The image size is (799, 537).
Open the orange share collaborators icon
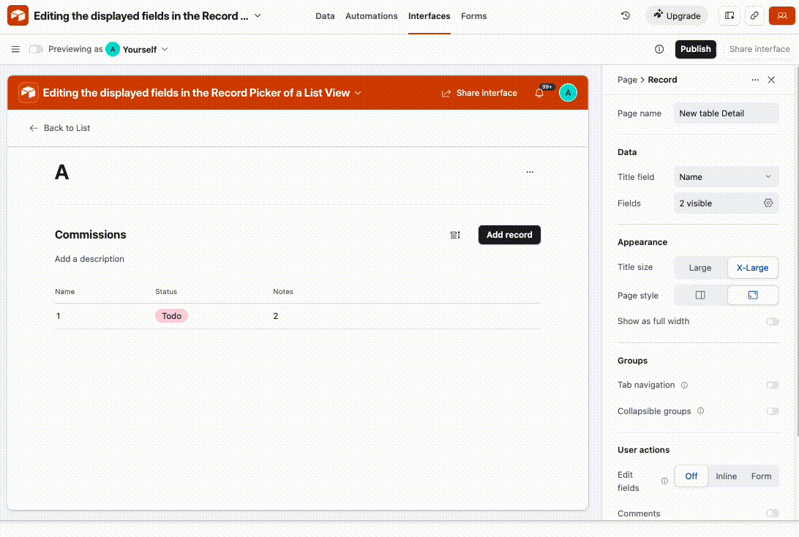tap(782, 16)
